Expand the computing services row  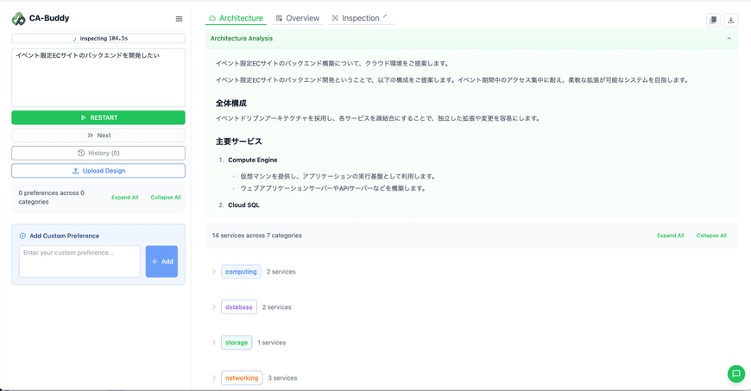pos(214,272)
